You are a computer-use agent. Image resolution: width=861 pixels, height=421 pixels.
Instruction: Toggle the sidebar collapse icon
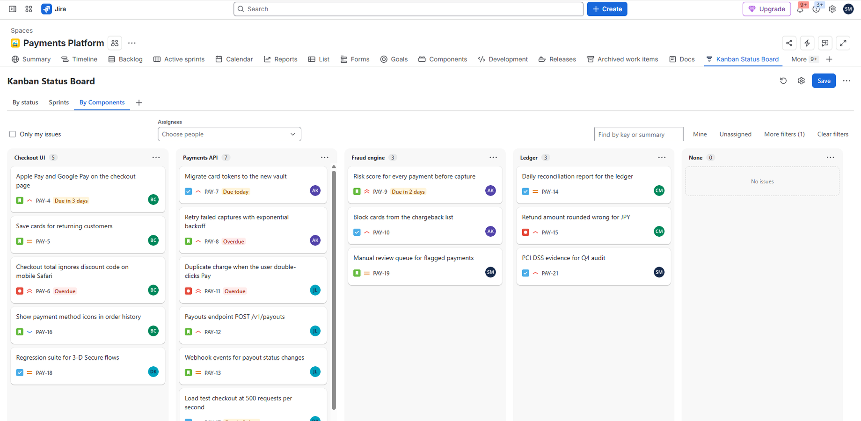click(x=13, y=9)
